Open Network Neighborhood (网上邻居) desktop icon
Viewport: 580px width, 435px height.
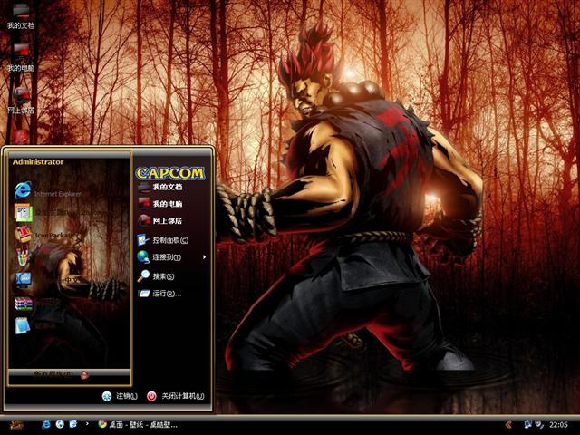(21, 101)
